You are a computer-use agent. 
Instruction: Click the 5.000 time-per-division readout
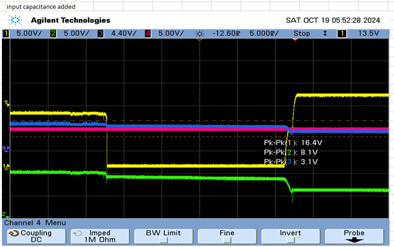[x=264, y=33]
